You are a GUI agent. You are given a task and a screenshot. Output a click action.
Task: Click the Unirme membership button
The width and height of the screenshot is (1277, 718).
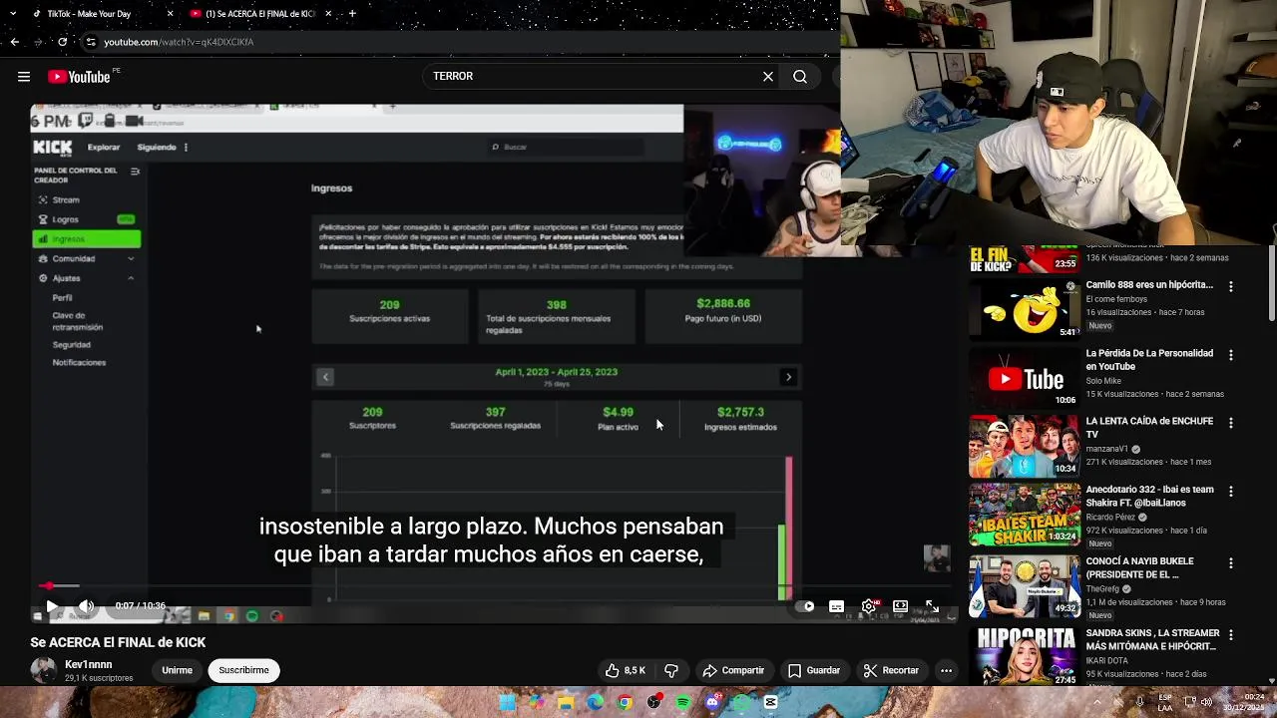177,671
